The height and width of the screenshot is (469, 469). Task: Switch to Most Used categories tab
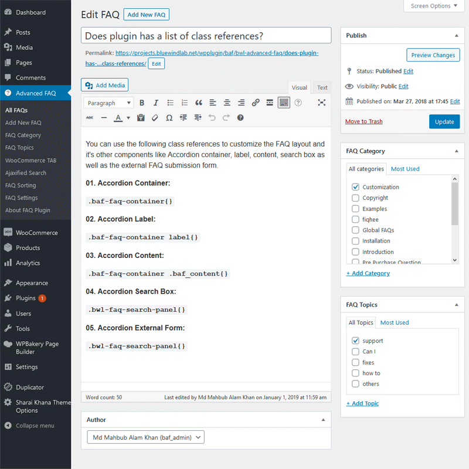point(405,168)
